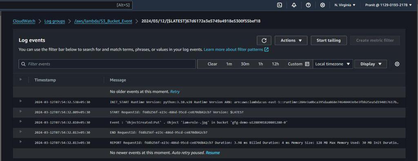Open the /aws/lambda/S3_Bucket_Event breadcrumb
This screenshot has height=161, width=418.
(x=103, y=21)
